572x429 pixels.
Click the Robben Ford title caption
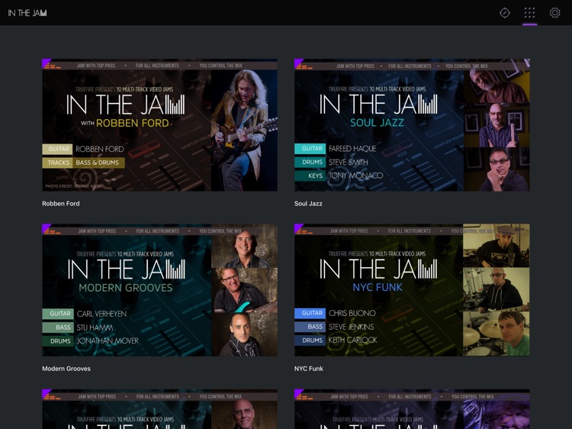point(60,204)
